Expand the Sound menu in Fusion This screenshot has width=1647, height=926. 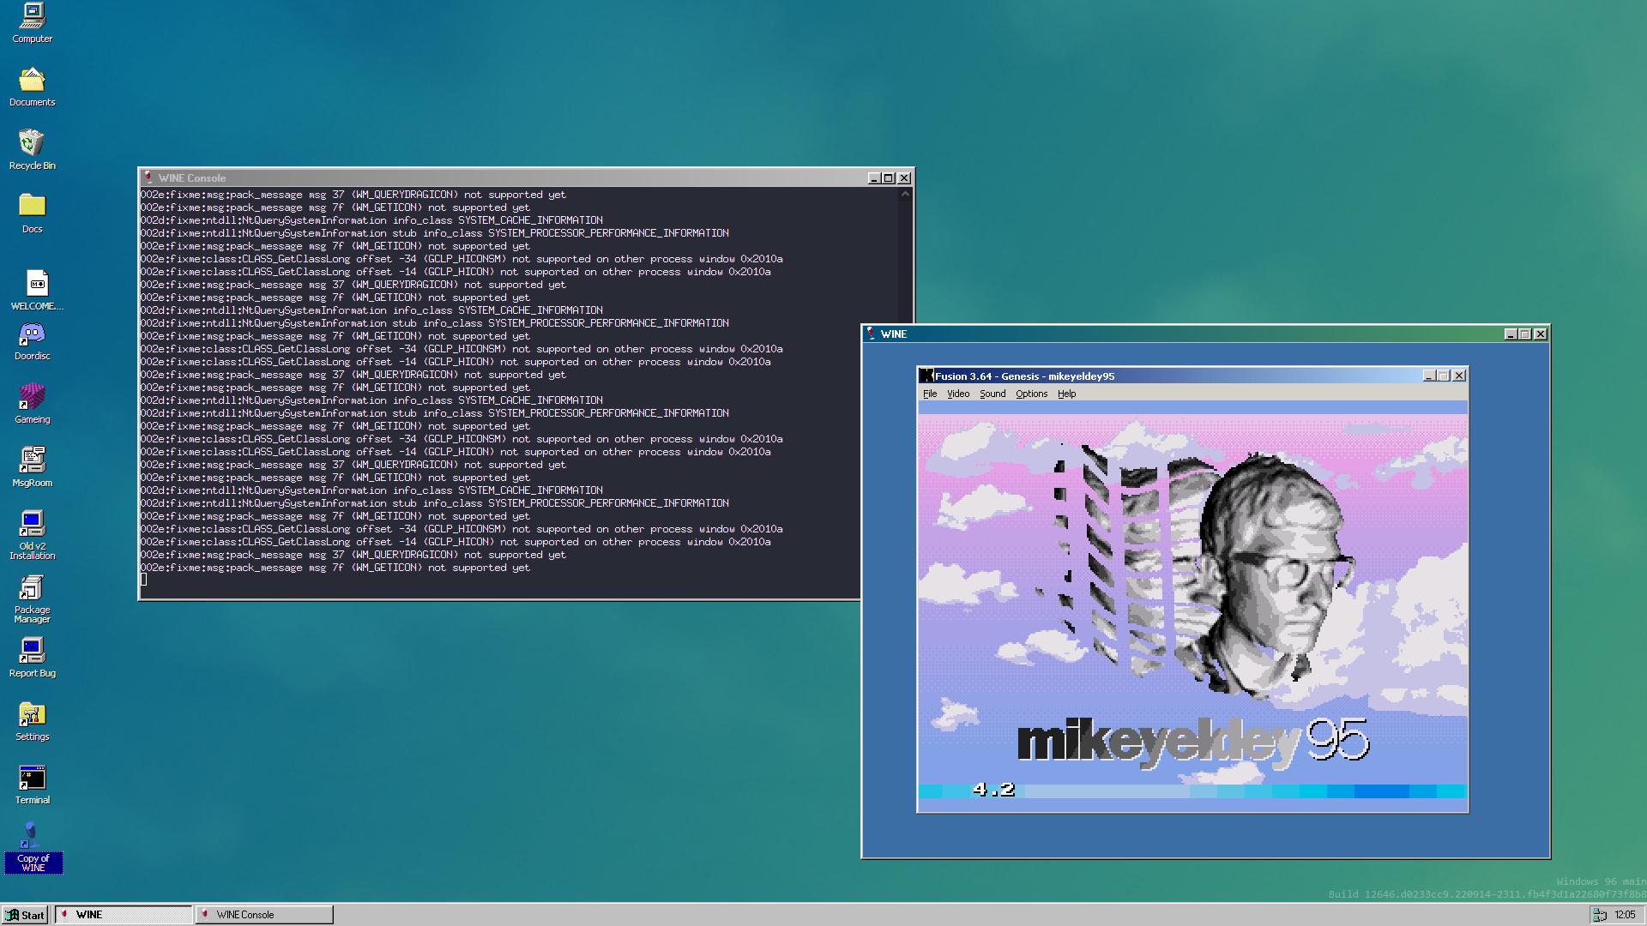coord(992,394)
